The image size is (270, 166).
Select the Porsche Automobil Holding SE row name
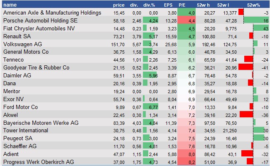click(40, 20)
